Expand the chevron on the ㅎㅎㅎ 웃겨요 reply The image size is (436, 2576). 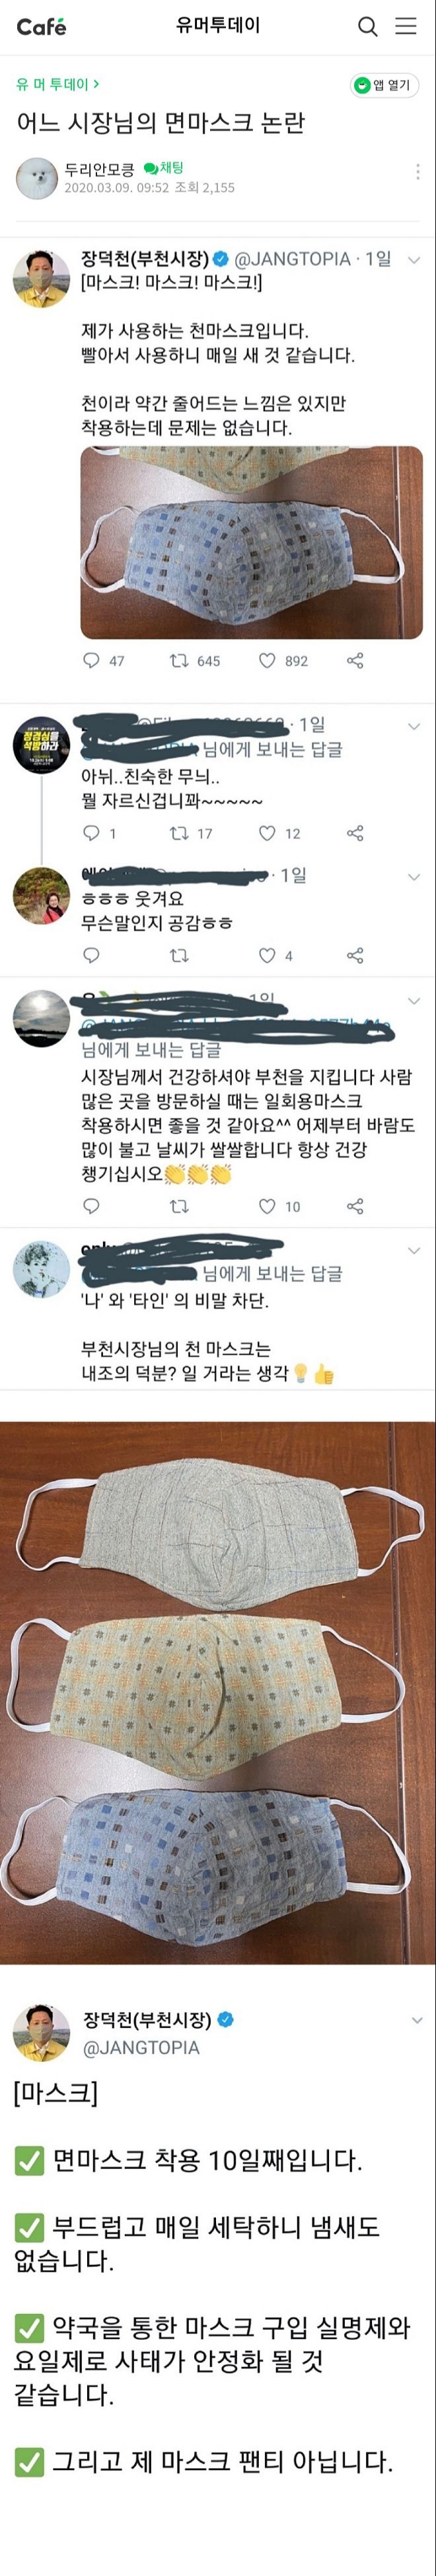(414, 877)
